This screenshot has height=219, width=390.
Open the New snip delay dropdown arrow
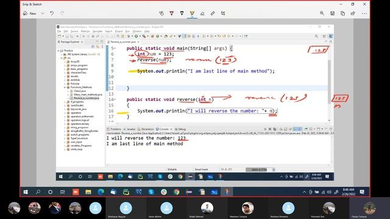click(43, 13)
